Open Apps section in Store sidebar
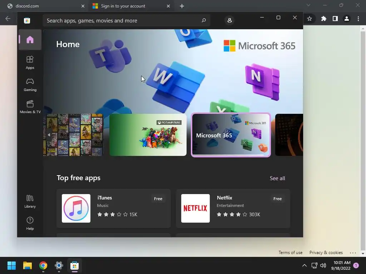 click(x=30, y=63)
